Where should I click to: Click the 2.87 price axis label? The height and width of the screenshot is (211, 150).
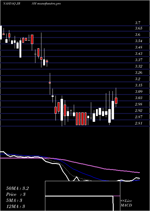point(139,117)
